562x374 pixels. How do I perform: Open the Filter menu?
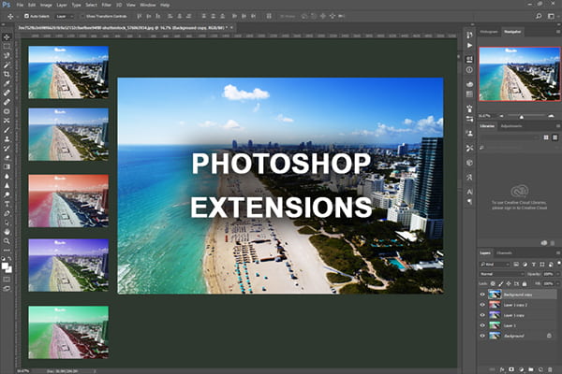coord(107,5)
